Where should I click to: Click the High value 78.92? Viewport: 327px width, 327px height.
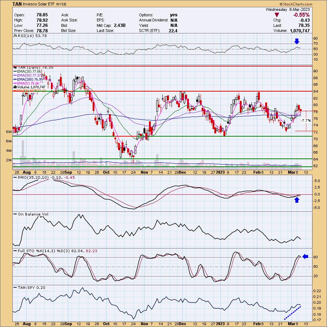(42, 20)
